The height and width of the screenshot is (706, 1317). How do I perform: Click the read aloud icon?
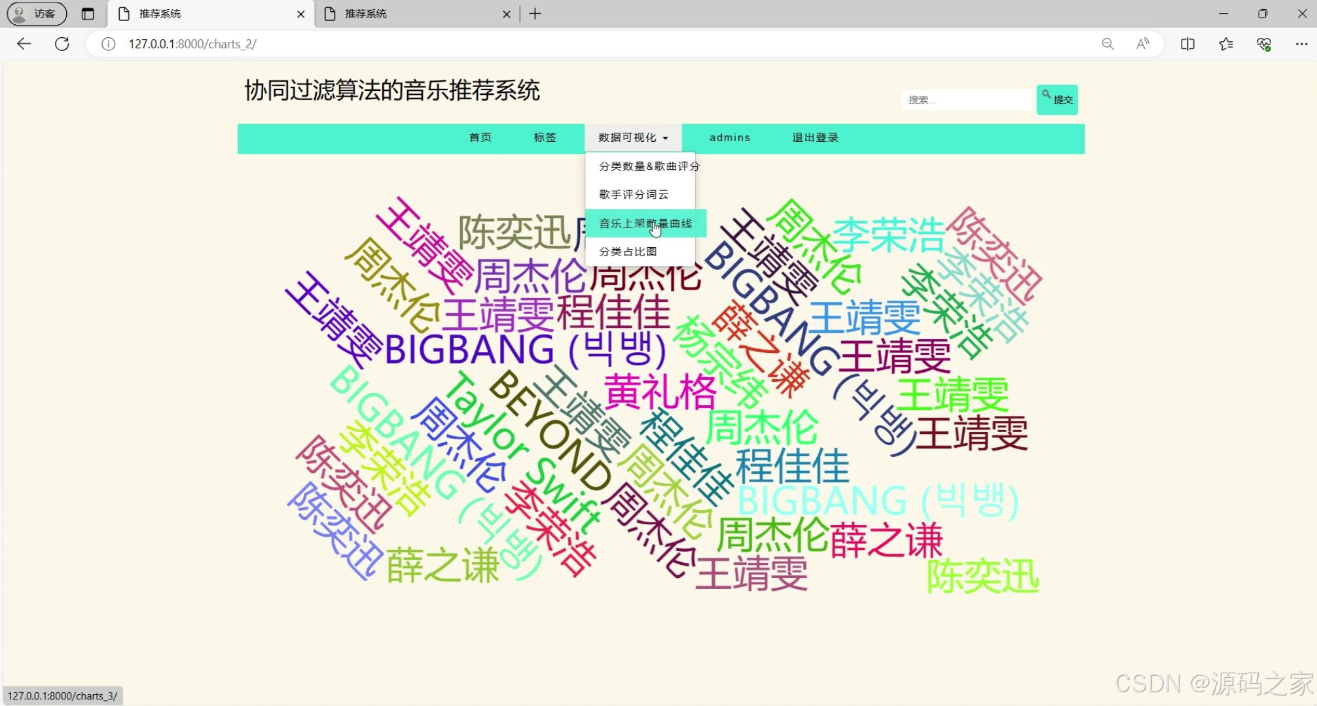pyautogui.click(x=1143, y=44)
